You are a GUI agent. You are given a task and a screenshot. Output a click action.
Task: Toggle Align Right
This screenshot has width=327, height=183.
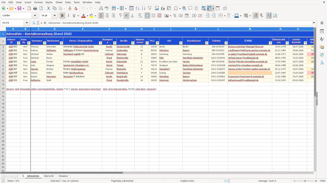tap(113, 16)
